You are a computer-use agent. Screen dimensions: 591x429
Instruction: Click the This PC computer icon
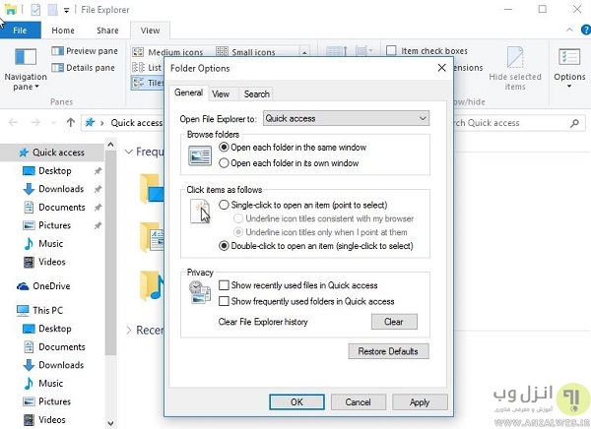point(24,309)
